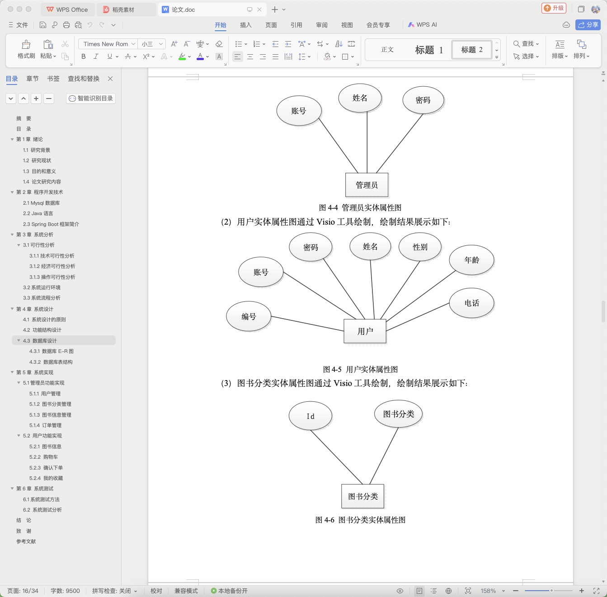The image size is (607, 597).
Task: Click the 分享 share button
Action: pyautogui.click(x=588, y=25)
